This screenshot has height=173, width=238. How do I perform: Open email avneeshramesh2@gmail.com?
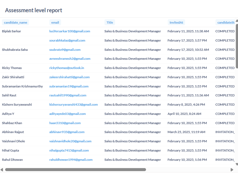point(70,59)
